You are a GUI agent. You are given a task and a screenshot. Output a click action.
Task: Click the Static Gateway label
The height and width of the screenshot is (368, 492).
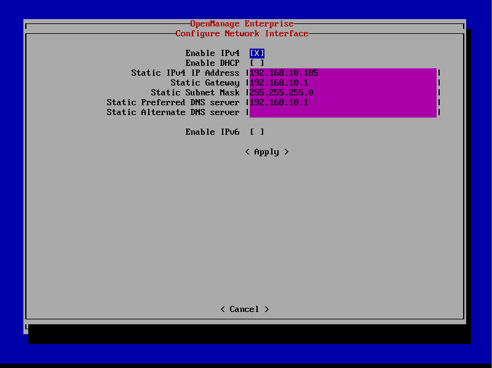pyautogui.click(x=205, y=82)
